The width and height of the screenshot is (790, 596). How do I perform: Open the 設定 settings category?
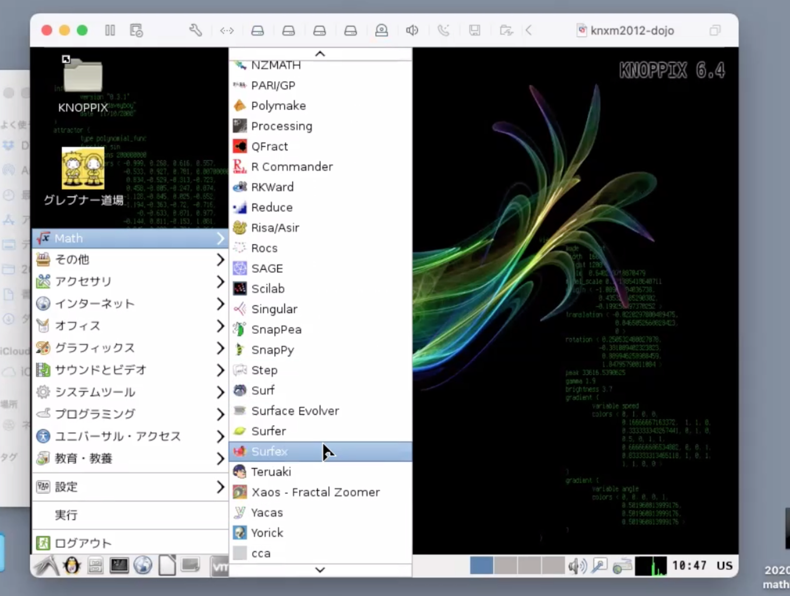click(130, 487)
